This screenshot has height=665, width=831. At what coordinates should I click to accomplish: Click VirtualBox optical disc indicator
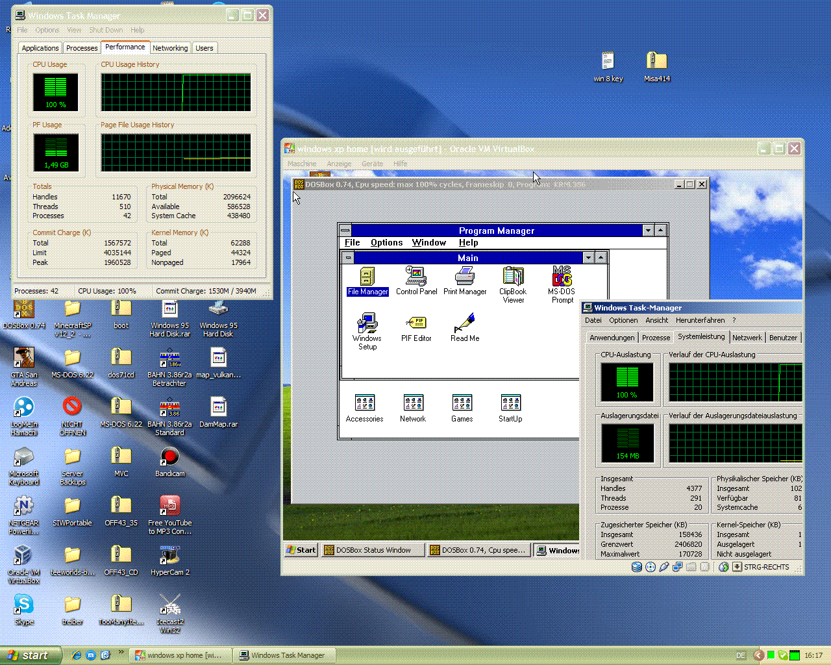tap(651, 567)
